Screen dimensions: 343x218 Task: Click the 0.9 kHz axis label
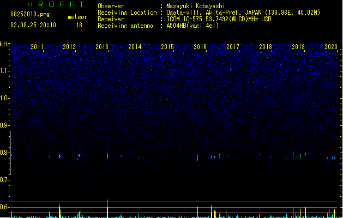5,125
